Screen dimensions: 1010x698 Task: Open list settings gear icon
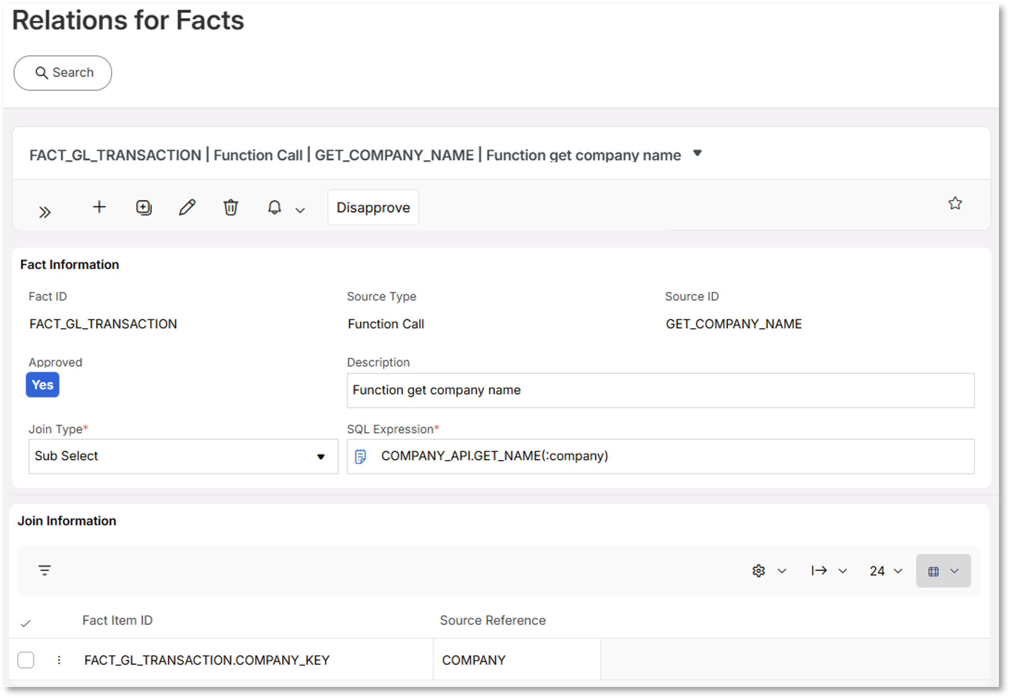coord(758,571)
